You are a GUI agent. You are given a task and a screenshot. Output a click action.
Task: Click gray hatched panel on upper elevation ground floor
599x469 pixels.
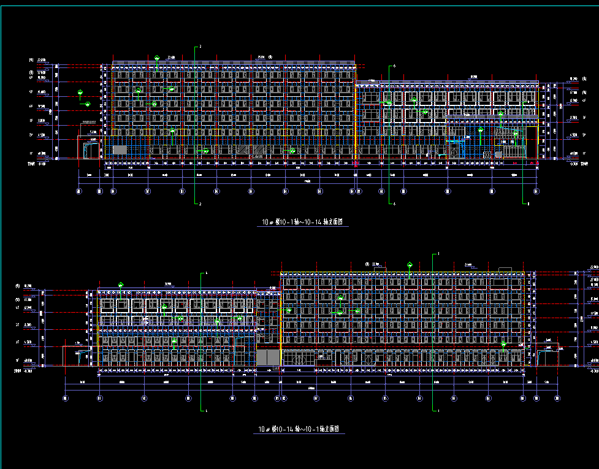click(120, 150)
